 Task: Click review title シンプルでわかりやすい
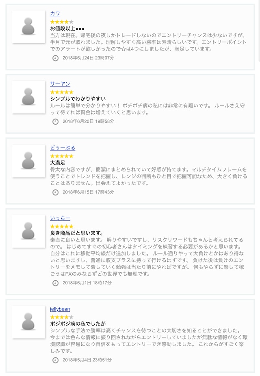click(x=78, y=99)
